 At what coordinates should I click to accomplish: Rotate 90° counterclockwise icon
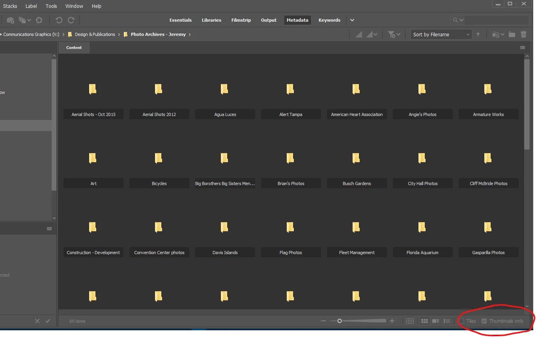point(59,20)
